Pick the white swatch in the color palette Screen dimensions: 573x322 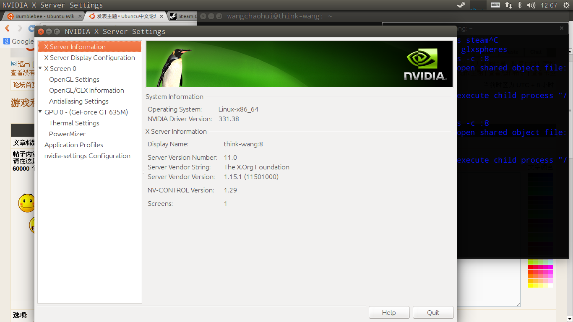[x=550, y=286]
